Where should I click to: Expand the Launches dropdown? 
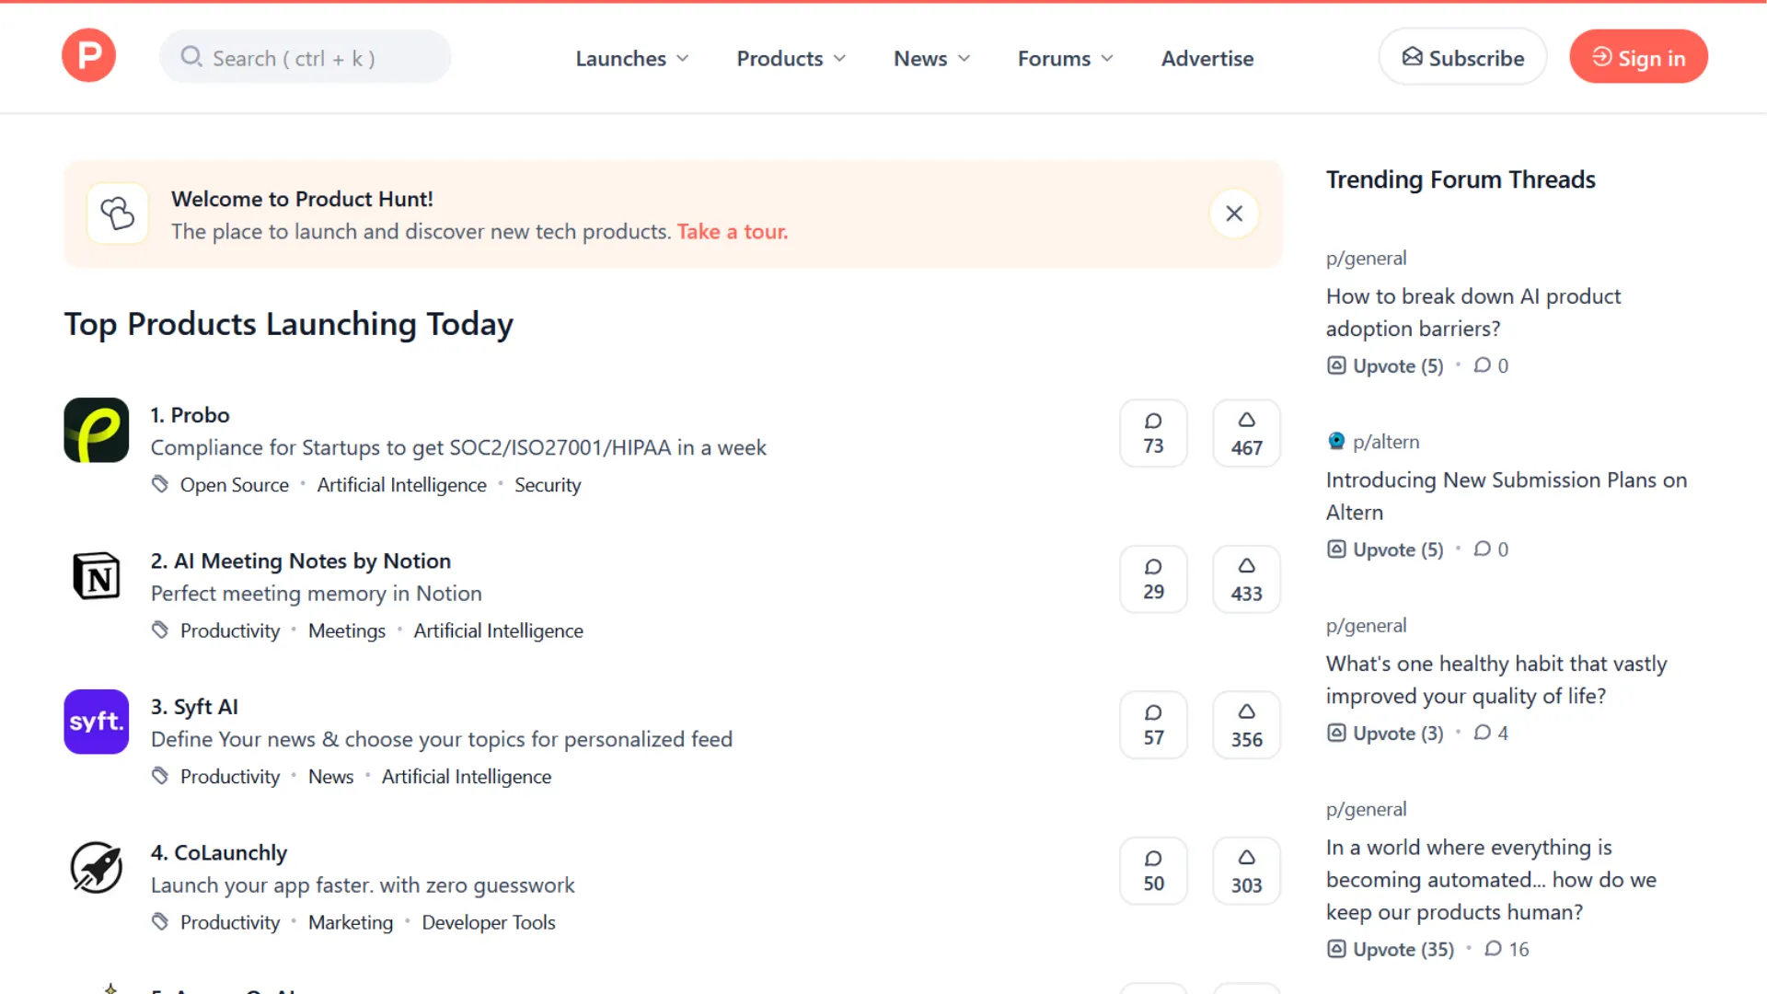point(631,58)
